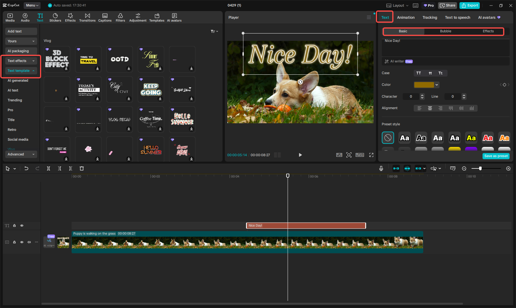Click the Add text button

tap(21, 31)
